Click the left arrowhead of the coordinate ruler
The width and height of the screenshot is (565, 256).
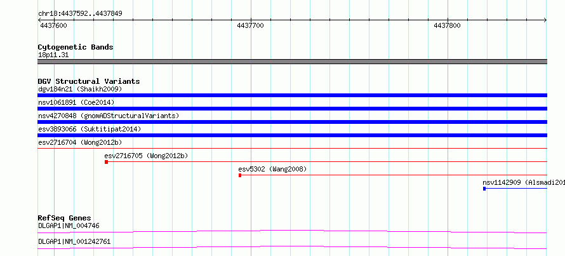pyautogui.click(x=39, y=20)
